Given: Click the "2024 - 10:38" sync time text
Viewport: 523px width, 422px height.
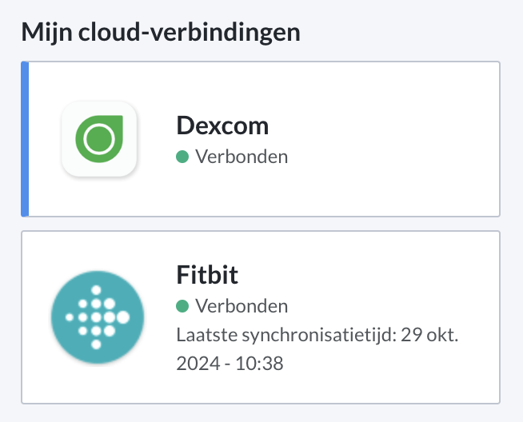Looking at the screenshot, I should click(x=230, y=364).
